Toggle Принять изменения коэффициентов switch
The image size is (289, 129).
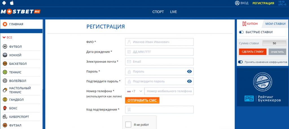[x=240, y=62]
